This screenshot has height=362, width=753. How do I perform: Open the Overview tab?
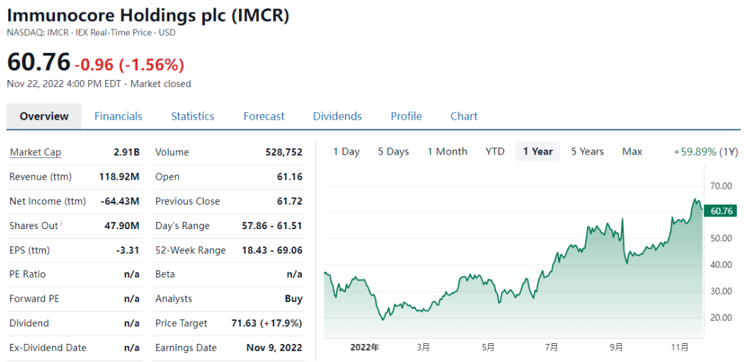click(x=44, y=116)
